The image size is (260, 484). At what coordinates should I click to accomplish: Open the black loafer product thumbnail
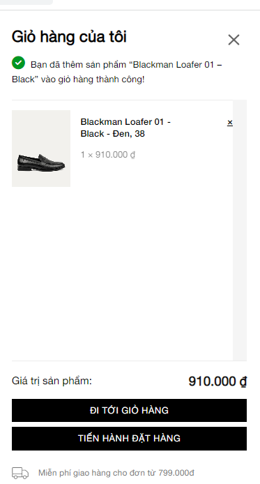point(41,149)
